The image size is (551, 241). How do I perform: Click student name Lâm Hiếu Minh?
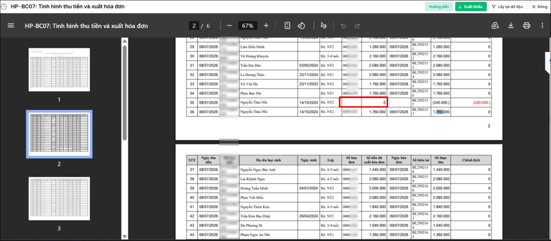[253, 47]
